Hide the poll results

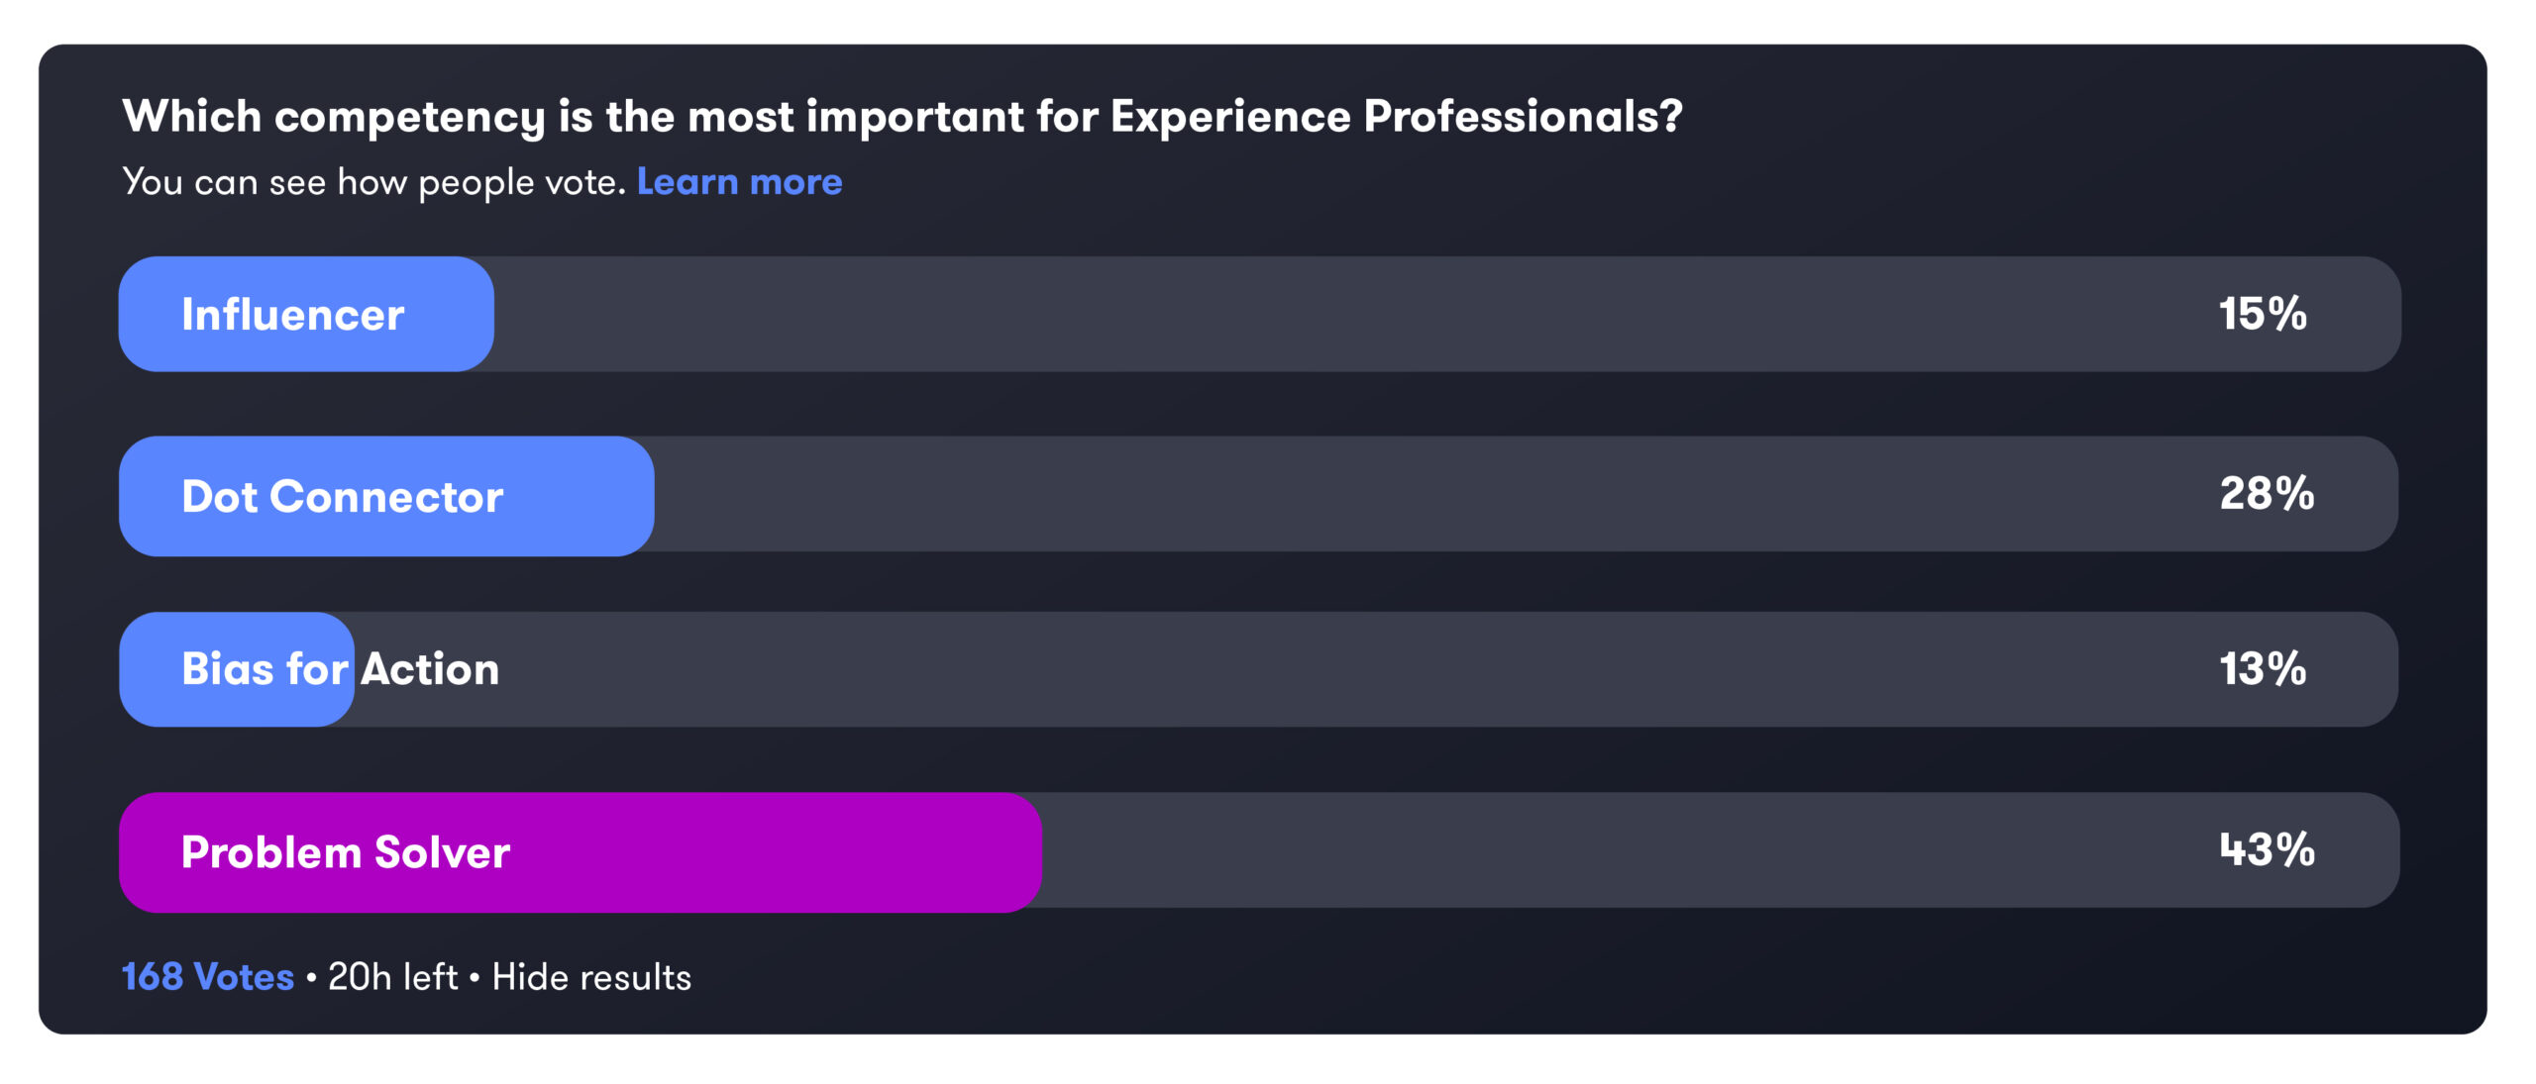(591, 977)
